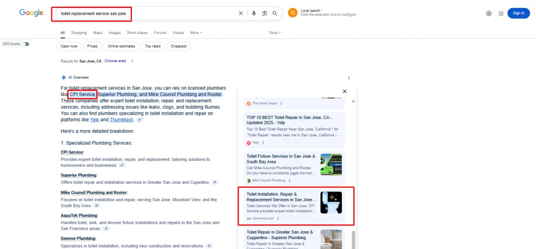536x249 pixels.
Task: Toggle the SEOquake switch
Action: coord(26,44)
